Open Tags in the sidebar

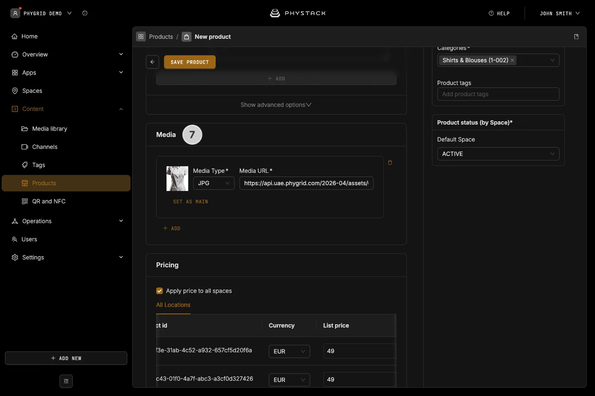coord(66,165)
